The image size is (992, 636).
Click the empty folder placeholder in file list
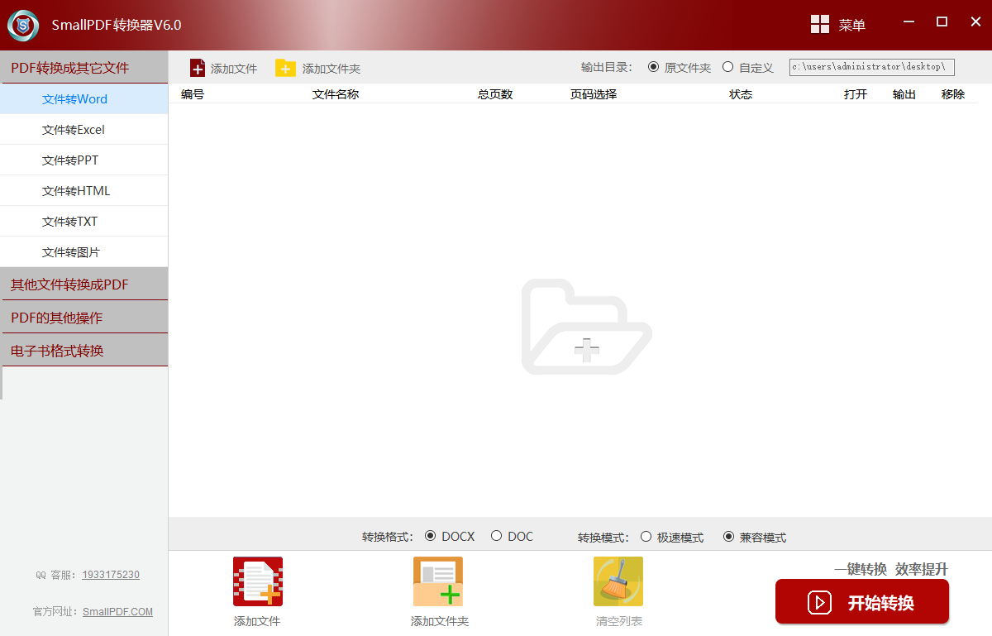pyautogui.click(x=586, y=328)
